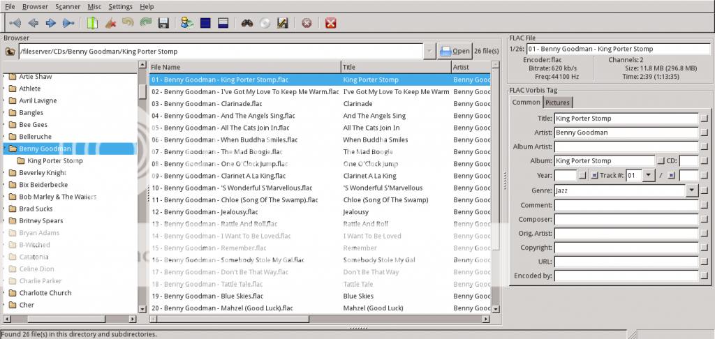Open file search with binoculars icon

tap(247, 23)
